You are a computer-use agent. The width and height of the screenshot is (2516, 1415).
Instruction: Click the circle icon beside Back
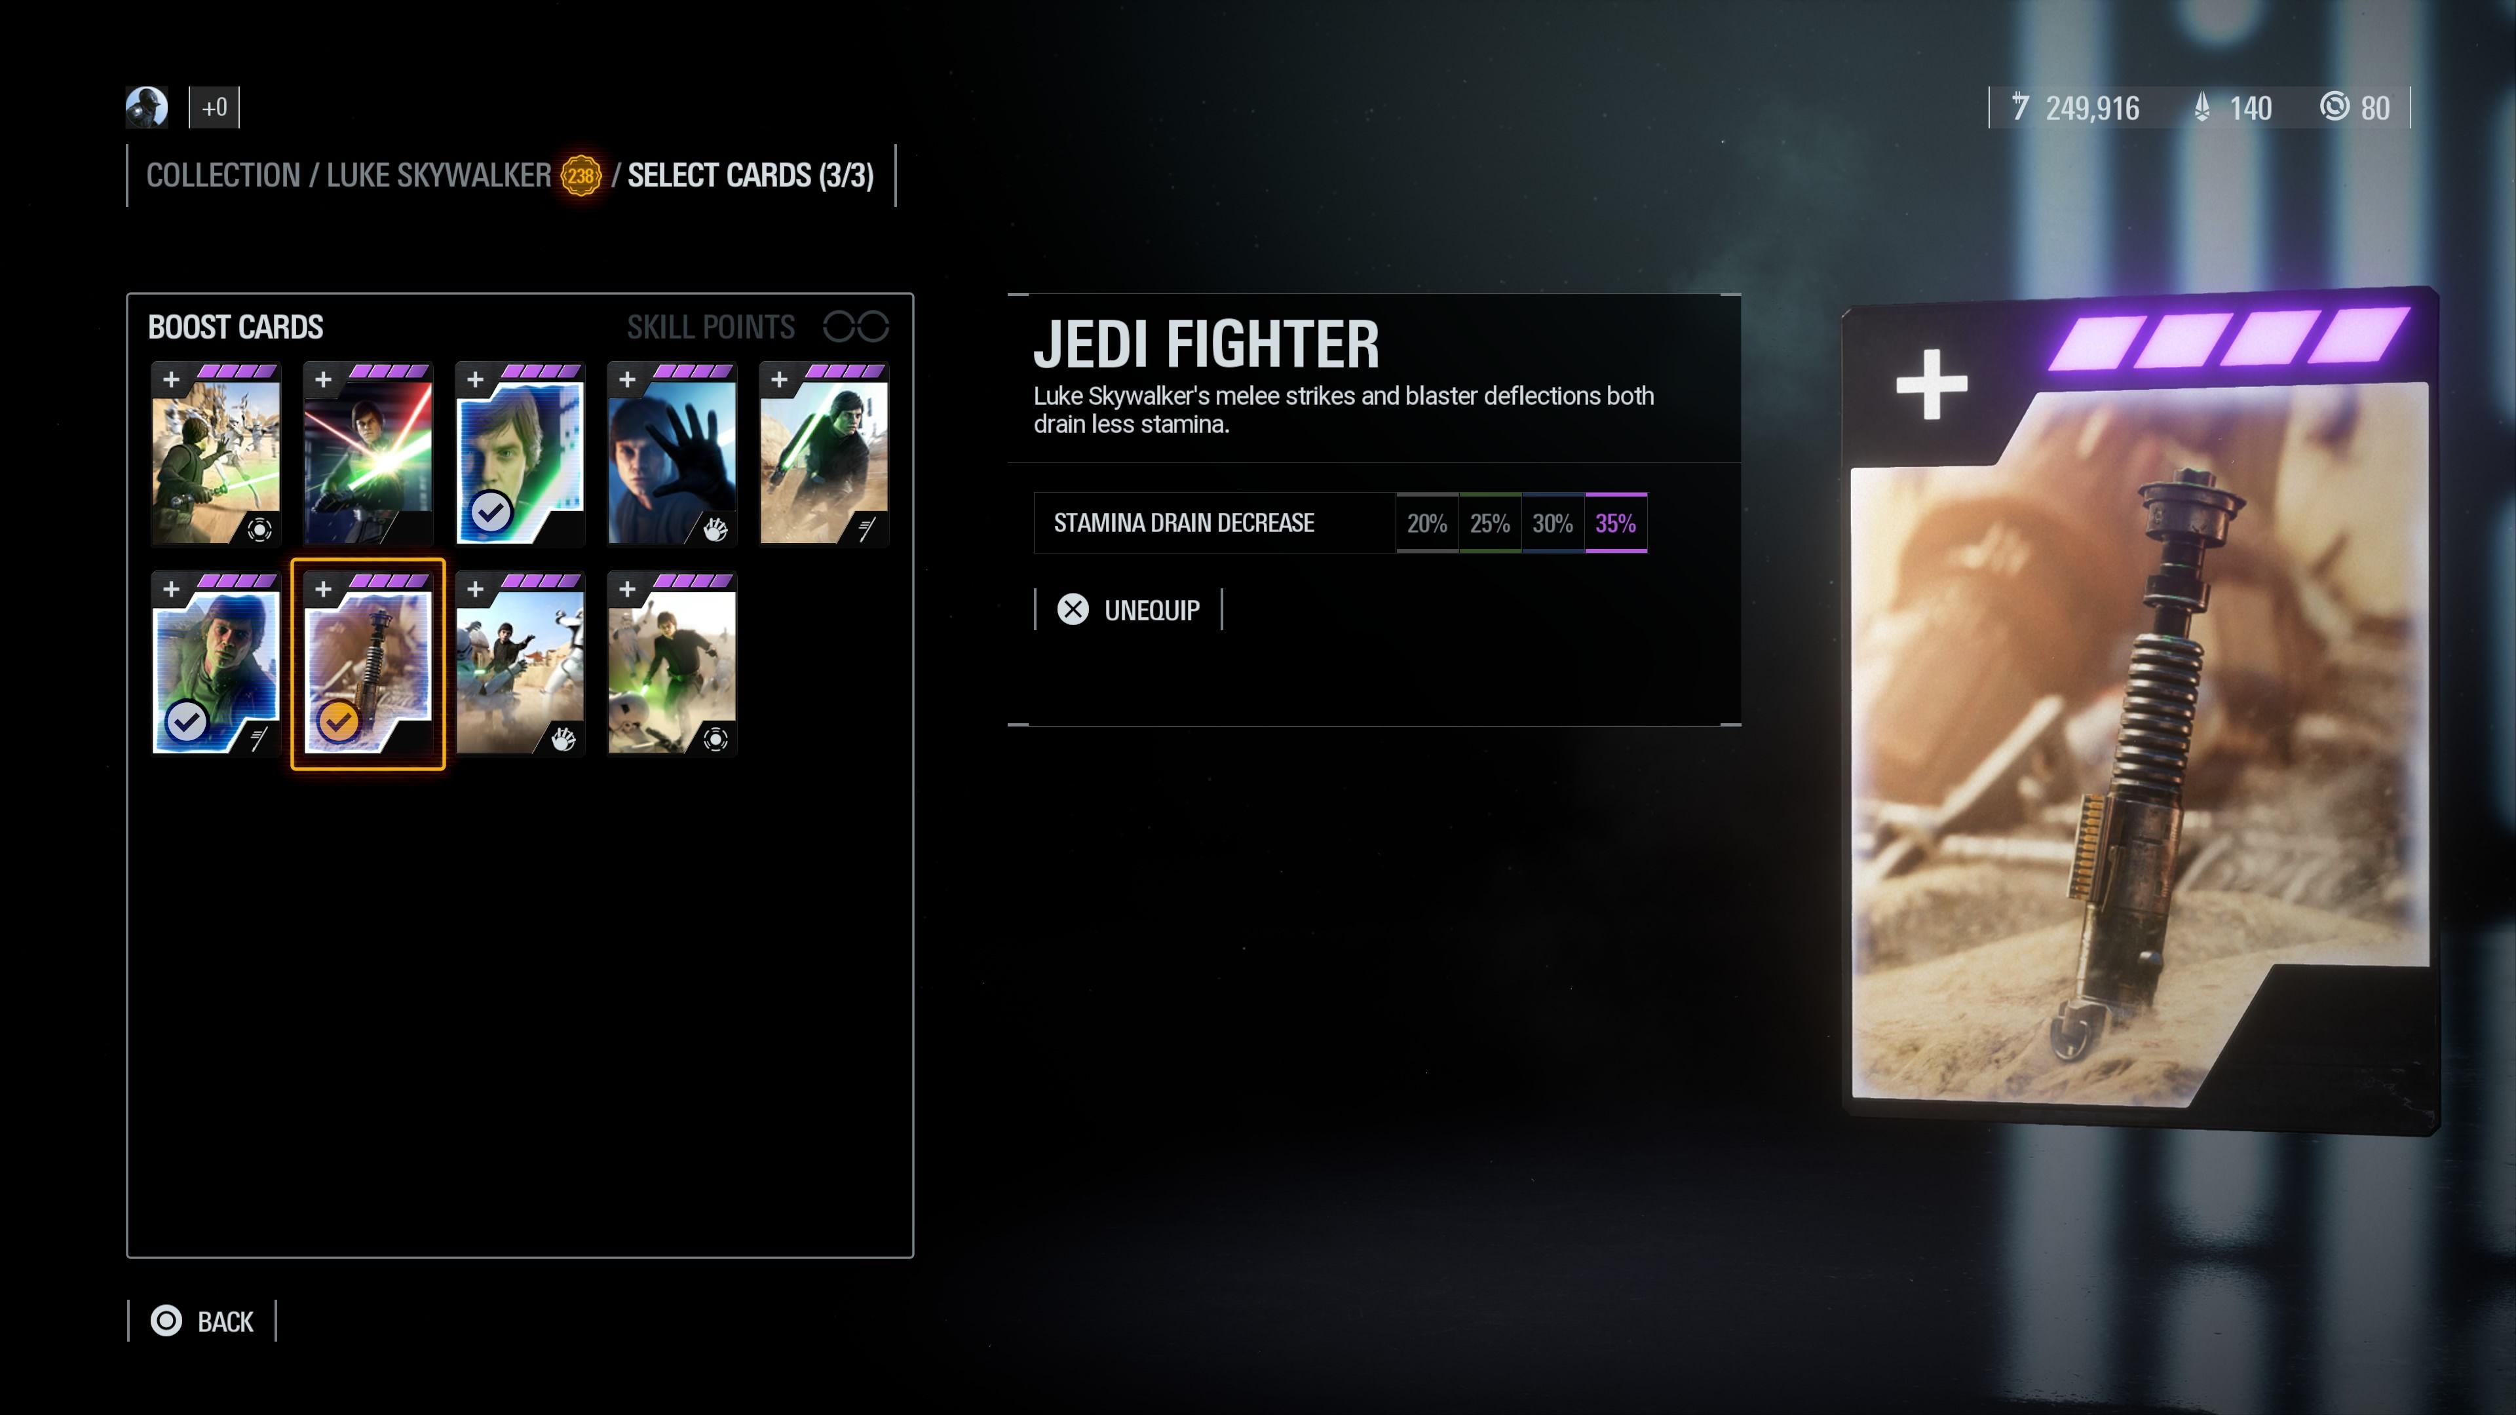(166, 1320)
